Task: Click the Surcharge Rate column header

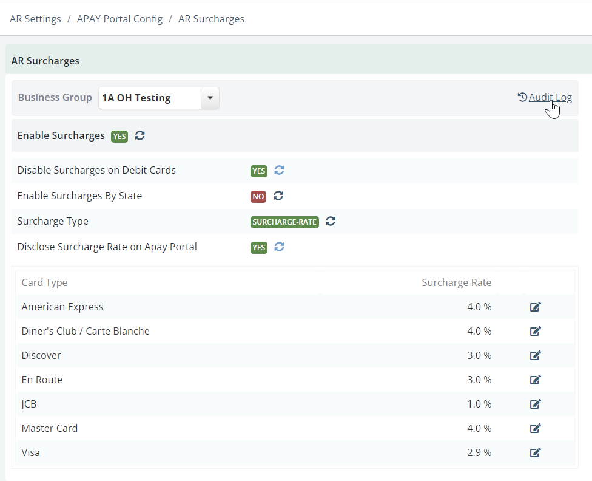Action: [457, 282]
